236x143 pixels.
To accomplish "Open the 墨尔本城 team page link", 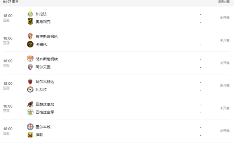I will pyautogui.click(x=43, y=127).
